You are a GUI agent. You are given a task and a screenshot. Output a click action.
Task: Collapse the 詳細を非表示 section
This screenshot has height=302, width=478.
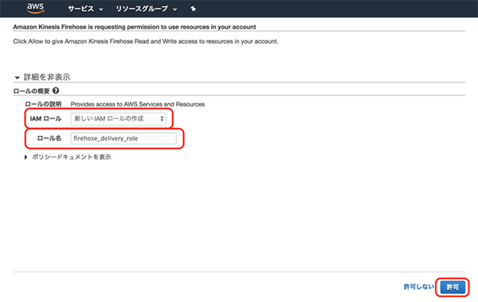42,77
